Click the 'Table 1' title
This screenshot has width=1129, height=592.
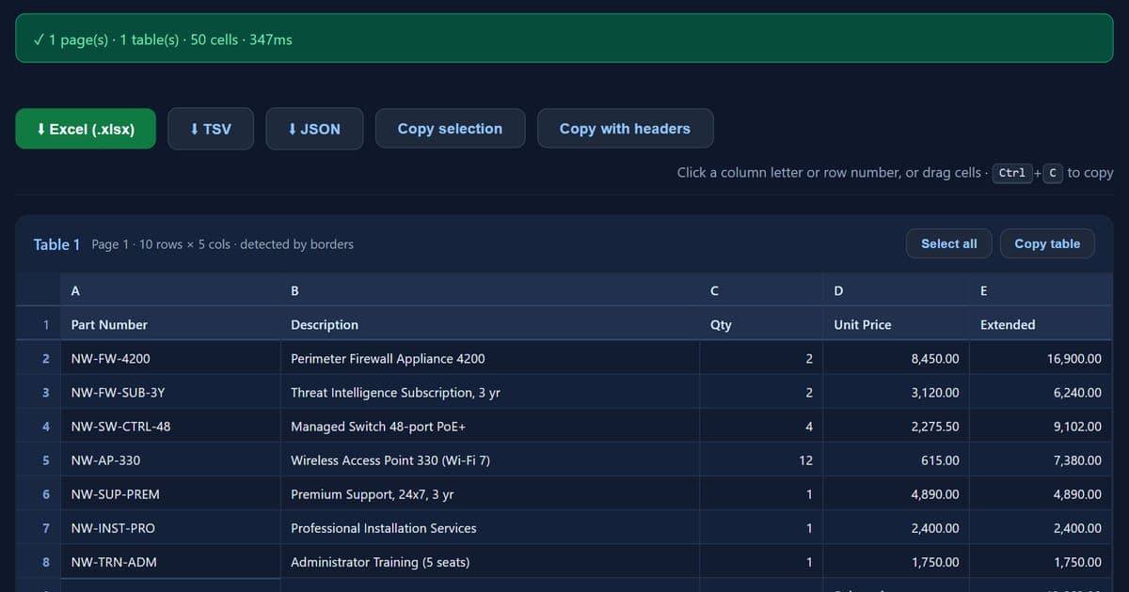[x=56, y=244]
